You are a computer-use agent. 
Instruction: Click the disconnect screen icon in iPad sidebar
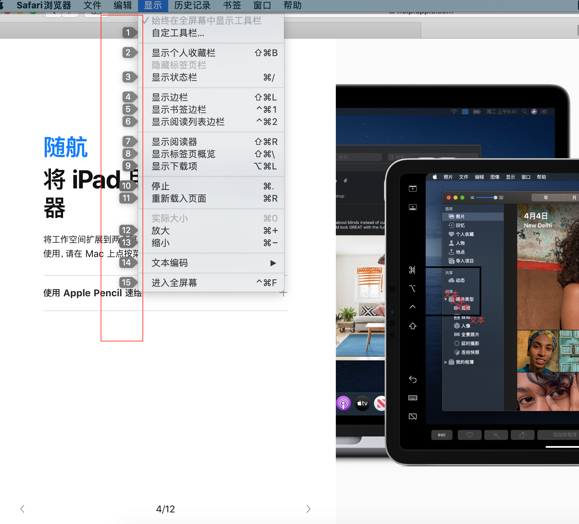[x=413, y=416]
